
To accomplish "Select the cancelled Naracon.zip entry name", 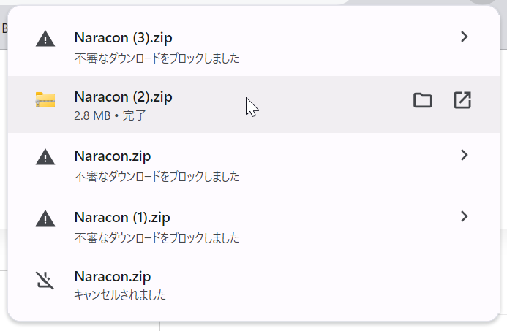I will coord(113,276).
